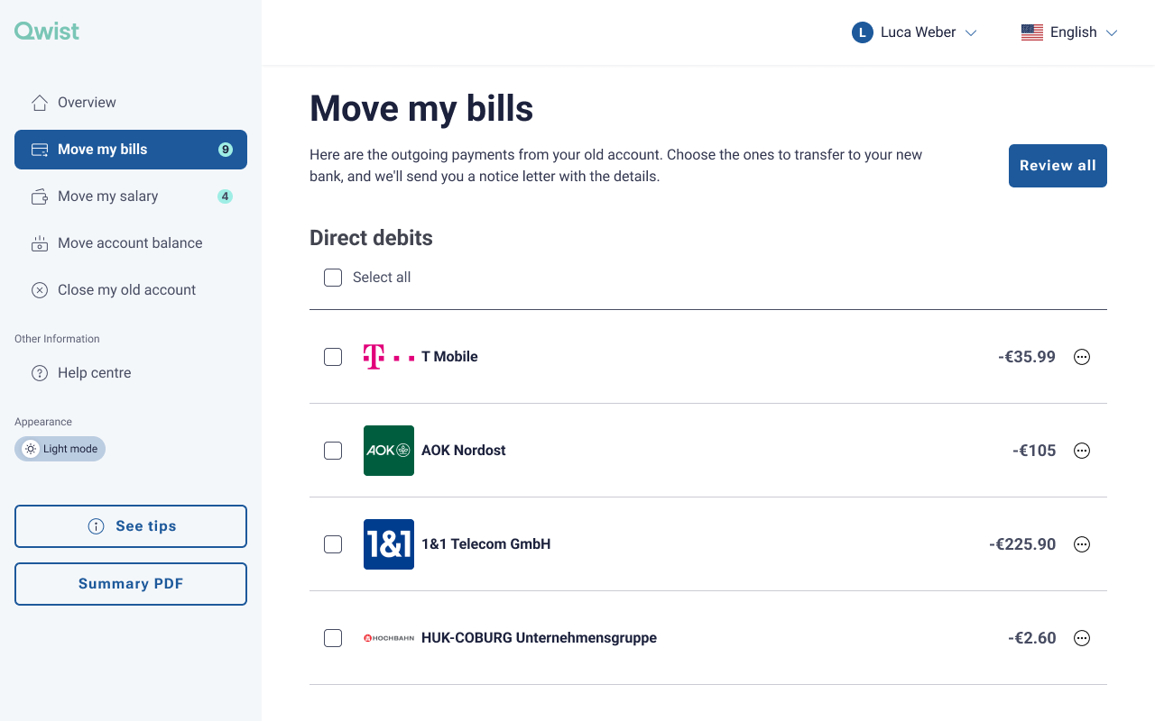Click the badge 4 on Move my salary
The image size is (1155, 721).
tap(226, 196)
